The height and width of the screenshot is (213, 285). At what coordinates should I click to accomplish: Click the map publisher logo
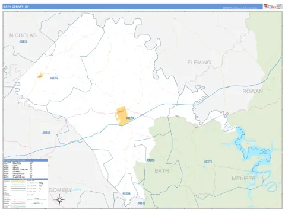tap(273, 7)
